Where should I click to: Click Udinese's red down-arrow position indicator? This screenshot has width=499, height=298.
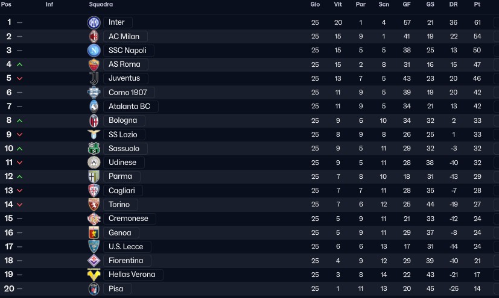pyautogui.click(x=20, y=163)
